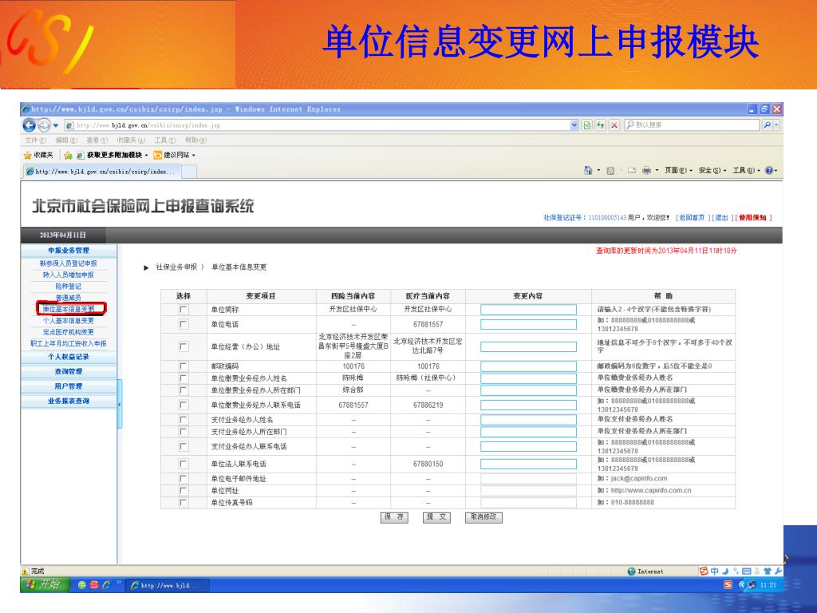Click the green refresh page icon

(x=601, y=125)
